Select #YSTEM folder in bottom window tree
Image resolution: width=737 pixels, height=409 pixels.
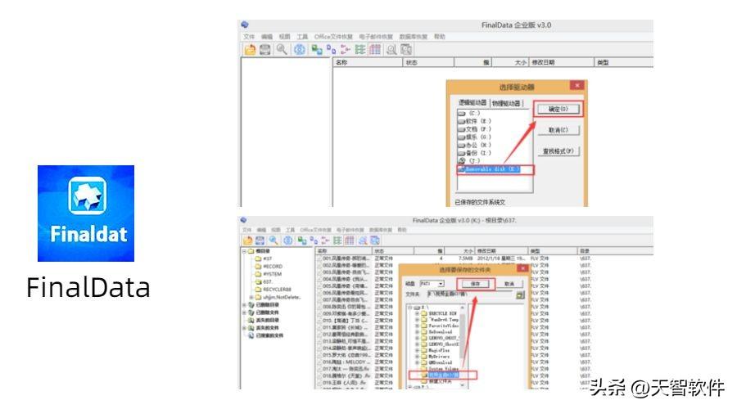(x=269, y=274)
